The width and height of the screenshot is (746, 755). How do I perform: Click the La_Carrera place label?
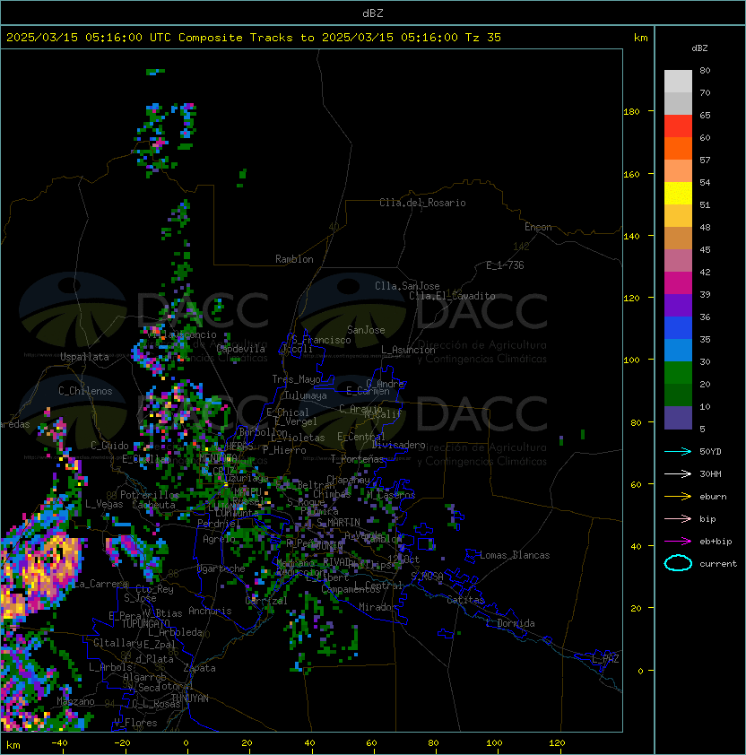101,584
